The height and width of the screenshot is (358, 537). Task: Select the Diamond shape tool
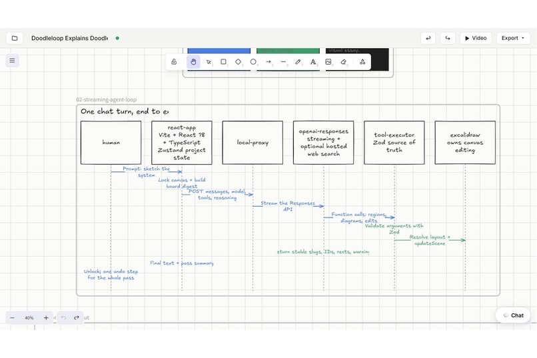click(239, 61)
